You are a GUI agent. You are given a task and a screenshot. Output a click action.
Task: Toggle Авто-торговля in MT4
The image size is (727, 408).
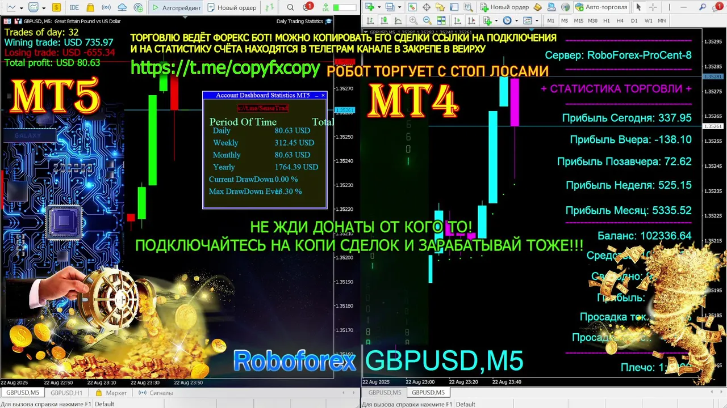tap(601, 7)
